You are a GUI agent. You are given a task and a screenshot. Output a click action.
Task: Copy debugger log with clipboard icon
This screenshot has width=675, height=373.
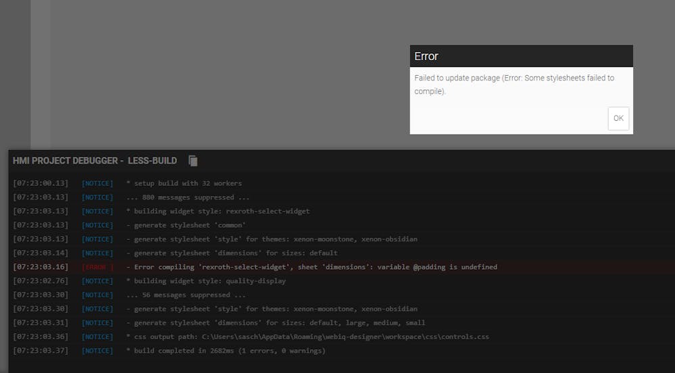point(193,161)
